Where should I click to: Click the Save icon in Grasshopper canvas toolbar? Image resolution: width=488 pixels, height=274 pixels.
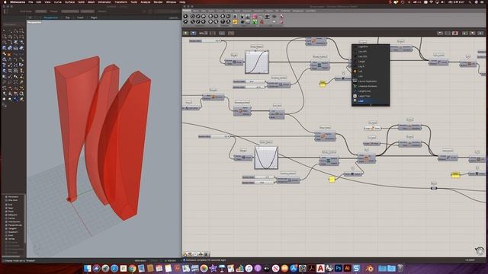click(x=193, y=33)
